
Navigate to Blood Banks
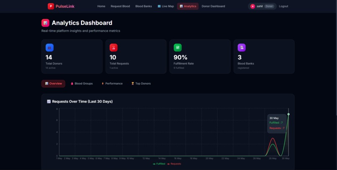click(x=143, y=6)
